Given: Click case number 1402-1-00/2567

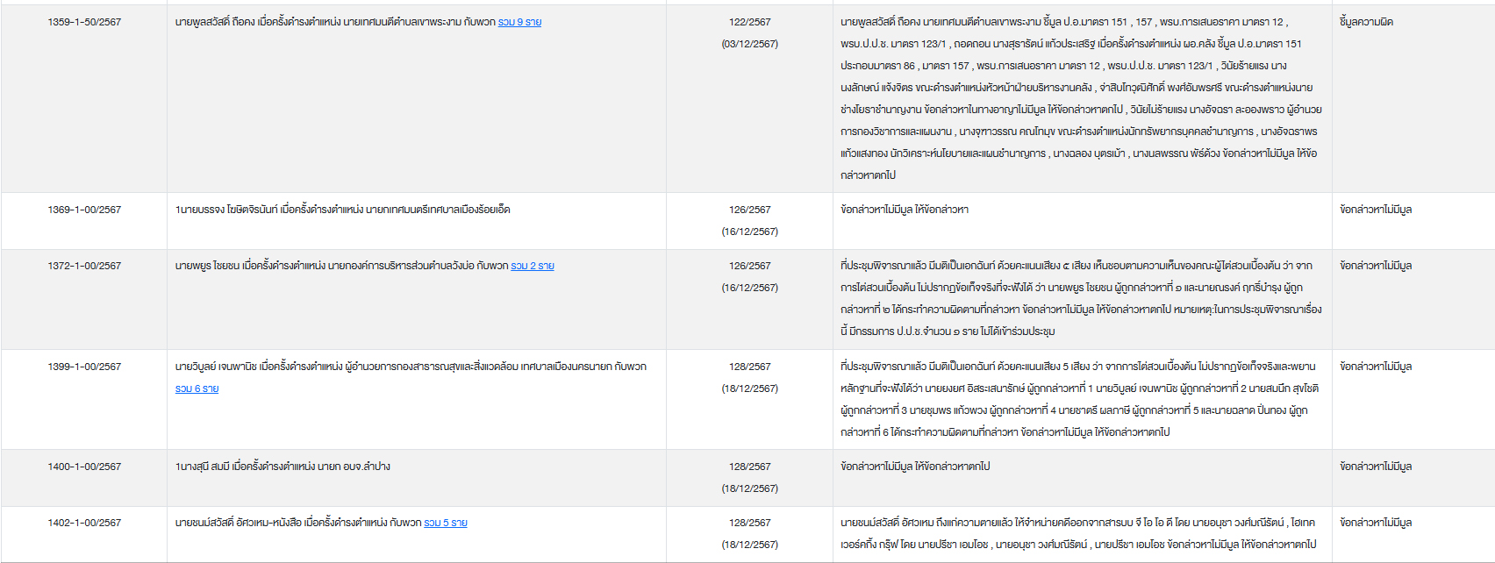Looking at the screenshot, I should [x=84, y=523].
